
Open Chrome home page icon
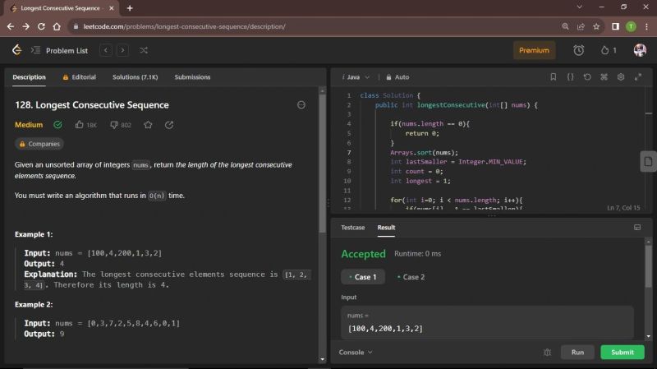coord(57,26)
